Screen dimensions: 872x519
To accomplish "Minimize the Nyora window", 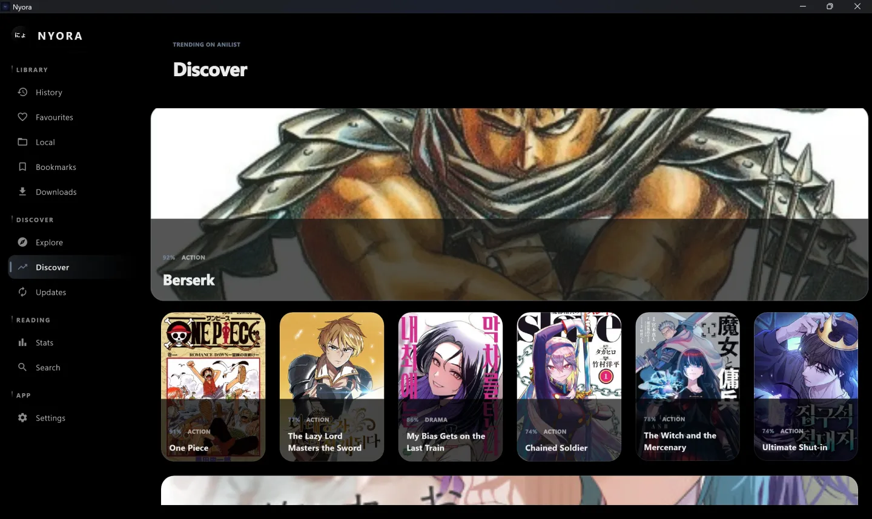I will (x=803, y=7).
